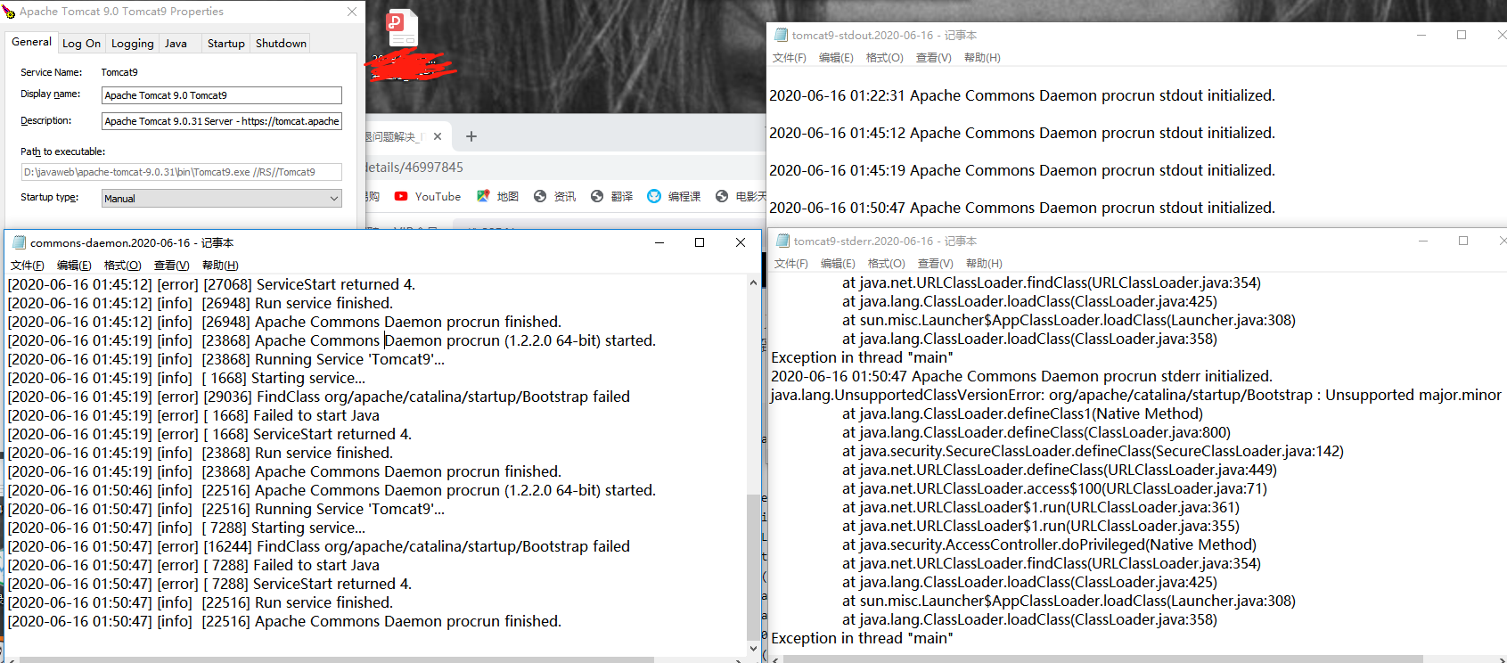
Task: Open 文件(F) menu in tomcat9-stdout Notepad
Action: [x=790, y=57]
